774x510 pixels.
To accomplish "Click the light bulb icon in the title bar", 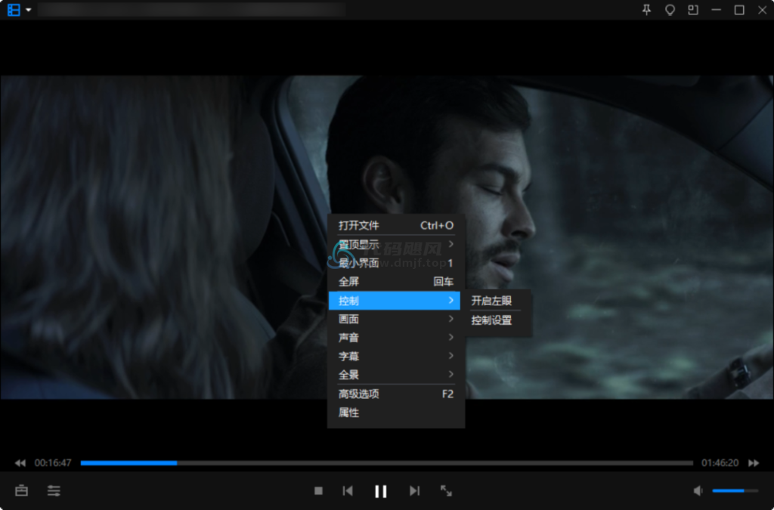I will click(x=670, y=10).
